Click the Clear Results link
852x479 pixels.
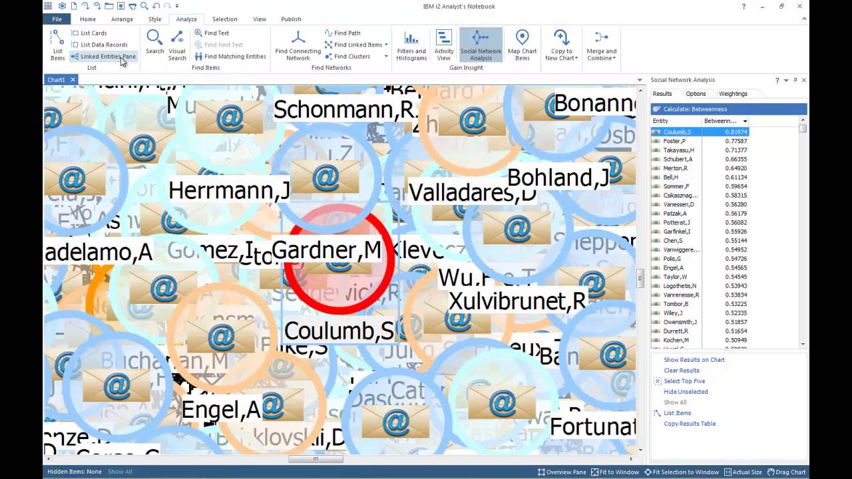coord(682,371)
